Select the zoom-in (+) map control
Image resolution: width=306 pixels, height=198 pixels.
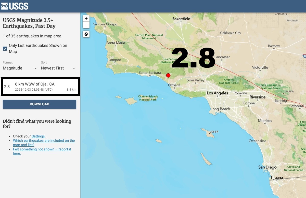(86, 18)
